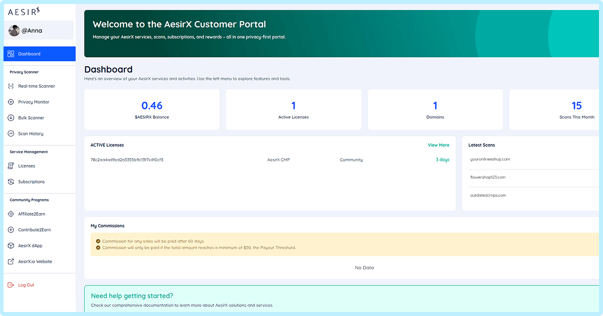The image size is (603, 316).
Task: Open youronlineshop.com in Latest Scans
Action: [x=490, y=159]
